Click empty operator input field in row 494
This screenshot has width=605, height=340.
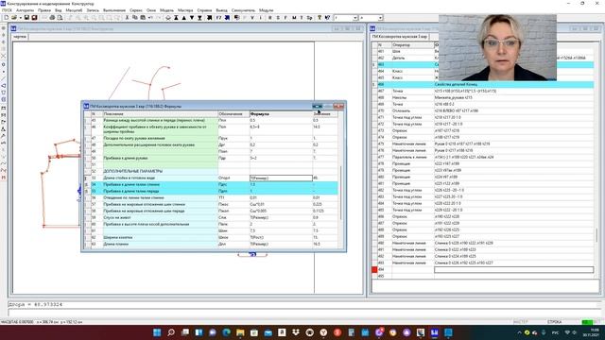(514, 270)
